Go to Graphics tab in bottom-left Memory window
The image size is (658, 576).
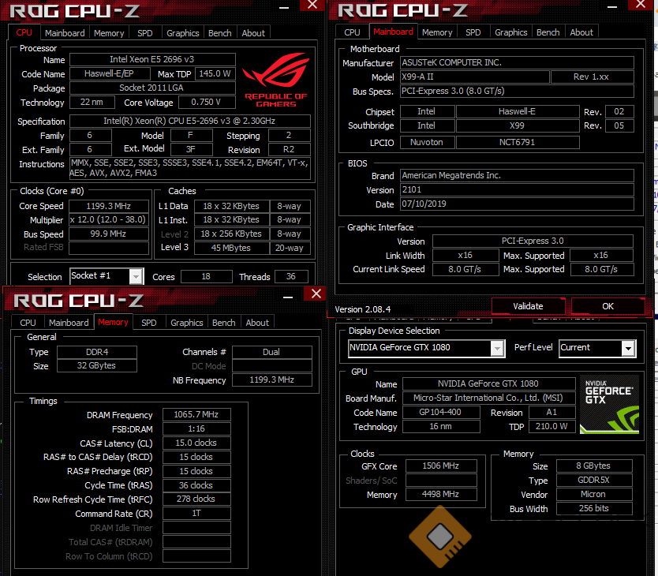(186, 323)
